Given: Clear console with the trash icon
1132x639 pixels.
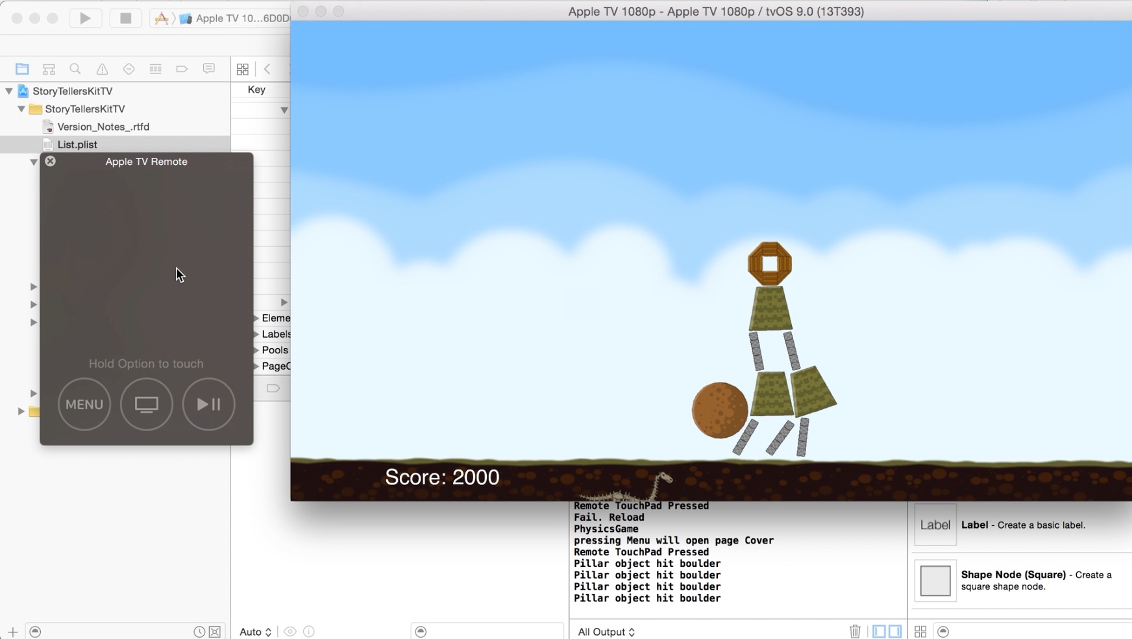Looking at the screenshot, I should click(855, 631).
